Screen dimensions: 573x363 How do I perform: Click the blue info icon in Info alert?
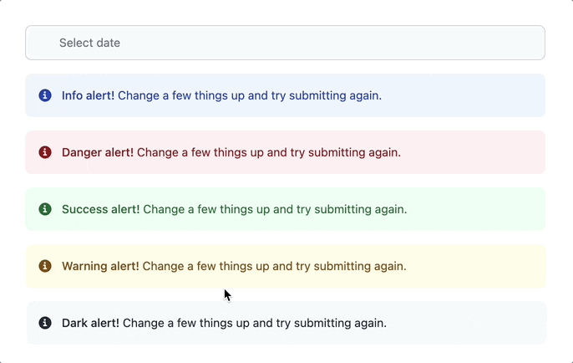[x=45, y=95]
